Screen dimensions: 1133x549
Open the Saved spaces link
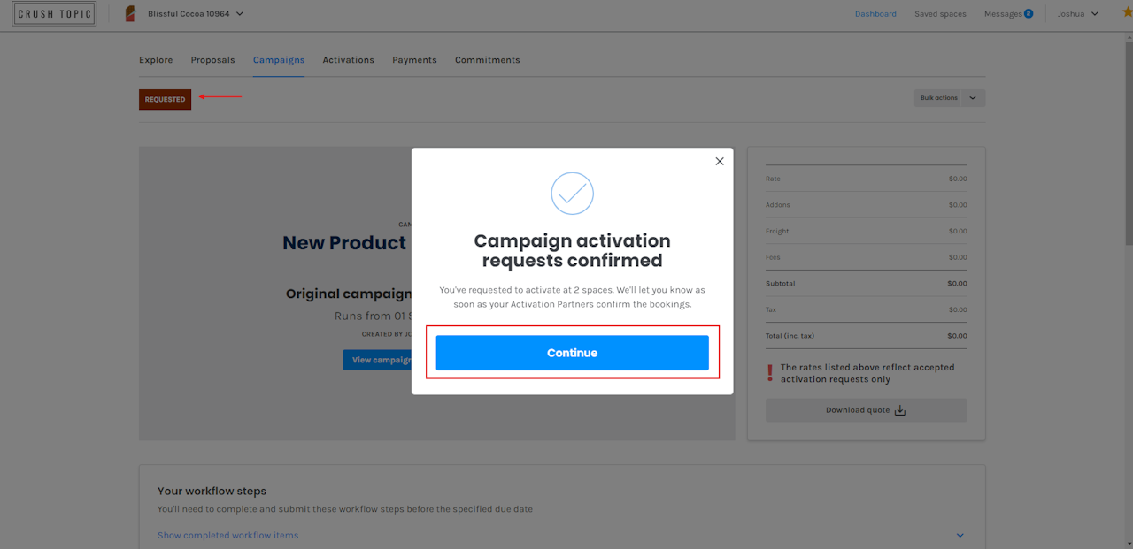[x=940, y=14]
